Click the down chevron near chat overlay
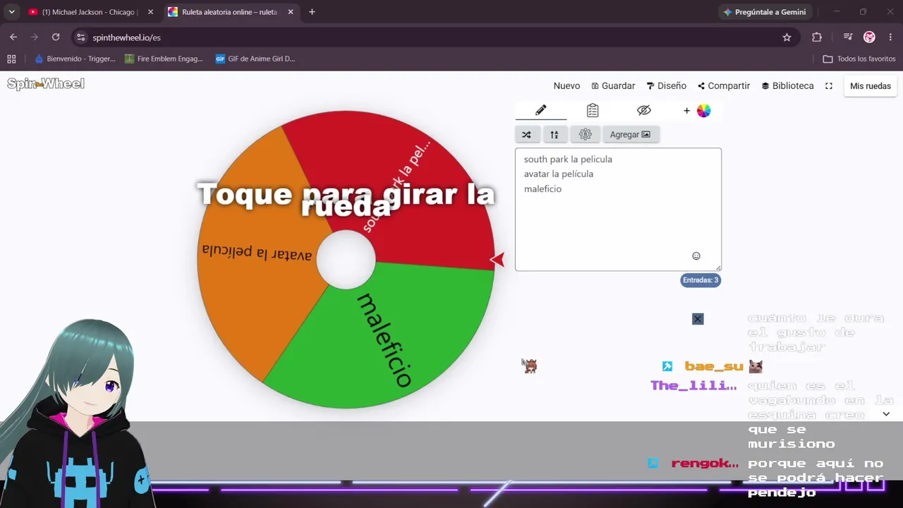The width and height of the screenshot is (903, 508). coord(886,414)
